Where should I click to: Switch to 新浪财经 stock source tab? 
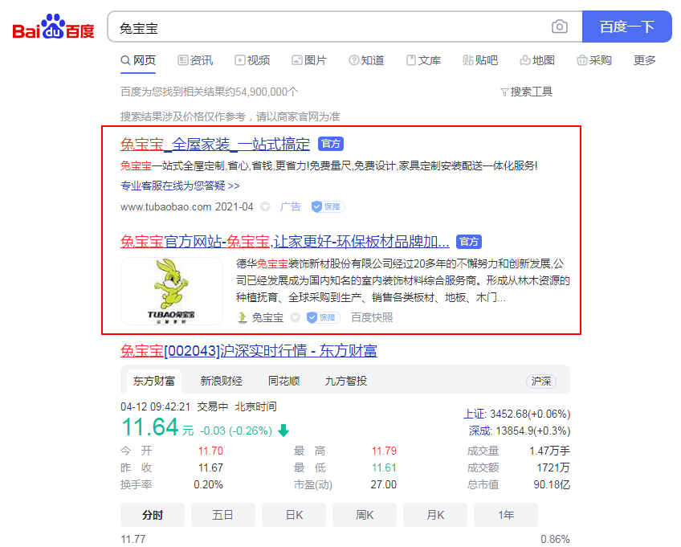(222, 381)
